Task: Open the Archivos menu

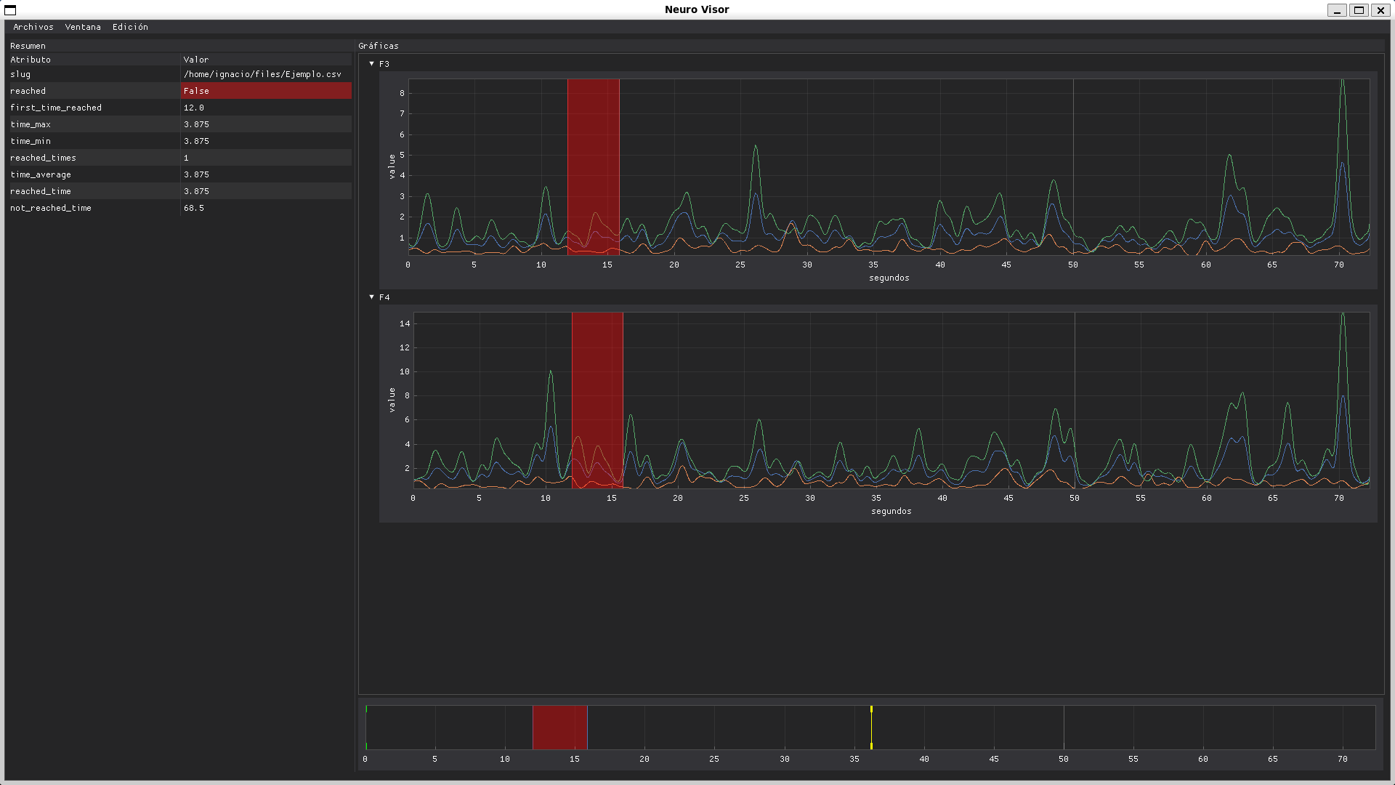Action: [33, 27]
